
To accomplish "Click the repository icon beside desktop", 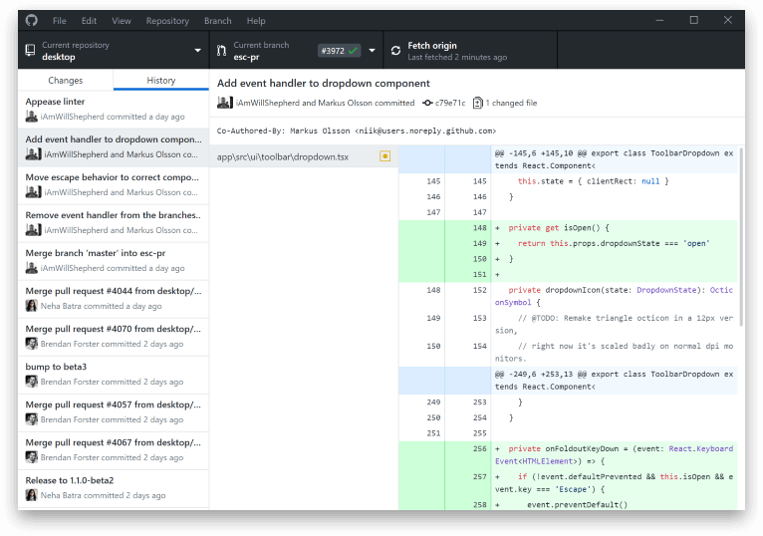I will tap(30, 50).
